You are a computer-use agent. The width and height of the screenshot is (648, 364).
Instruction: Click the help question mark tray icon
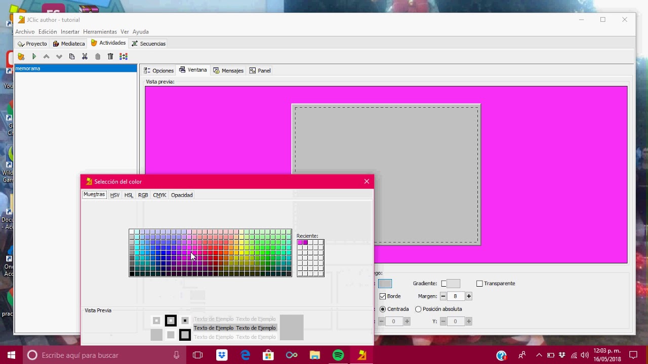point(502,355)
